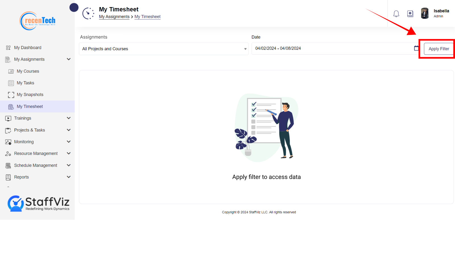Click the StaffViz logo
The width and height of the screenshot is (455, 255).
[38, 203]
